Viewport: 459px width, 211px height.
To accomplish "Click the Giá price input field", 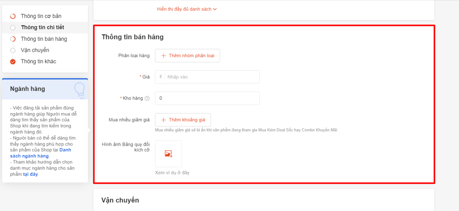I will click(x=212, y=77).
